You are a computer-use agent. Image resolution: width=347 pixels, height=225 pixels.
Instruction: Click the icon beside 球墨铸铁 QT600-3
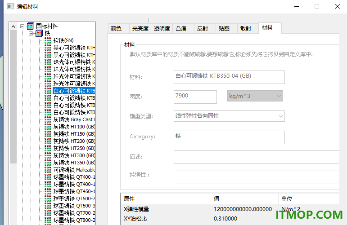point(48,206)
